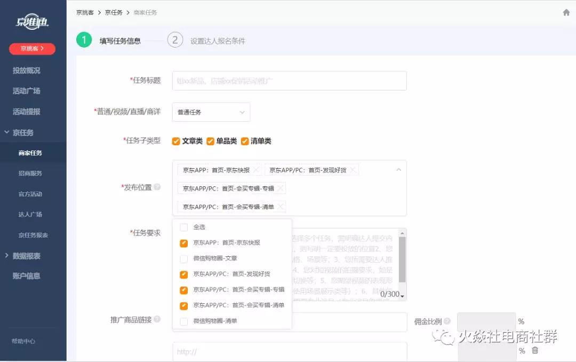Image resolution: width=576 pixels, height=362 pixels.
Task: Remove the 首页-发现好货 tag
Action: pyautogui.click(x=353, y=170)
